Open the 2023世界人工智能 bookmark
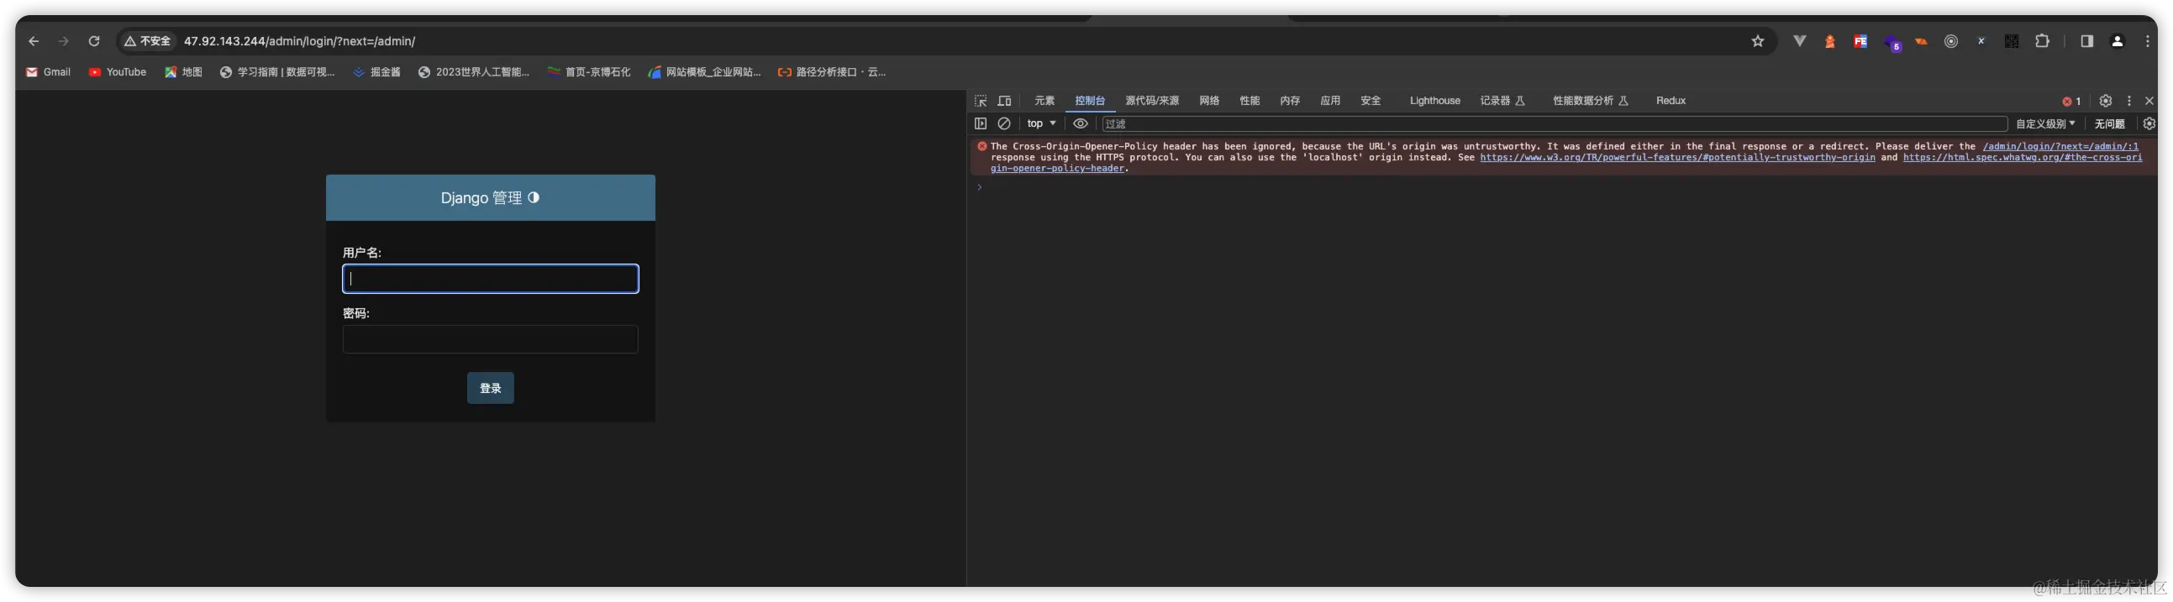Image resolution: width=2173 pixels, height=602 pixels. tap(473, 72)
